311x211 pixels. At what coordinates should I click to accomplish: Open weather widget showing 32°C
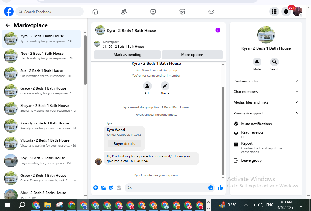pos(228,205)
